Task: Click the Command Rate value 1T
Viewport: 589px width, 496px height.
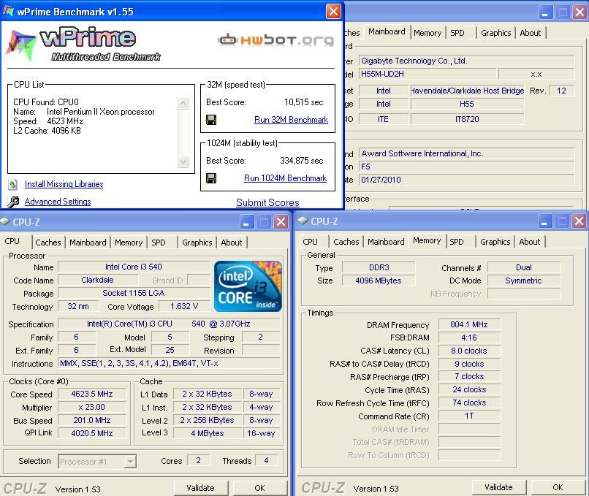Action: click(x=469, y=416)
